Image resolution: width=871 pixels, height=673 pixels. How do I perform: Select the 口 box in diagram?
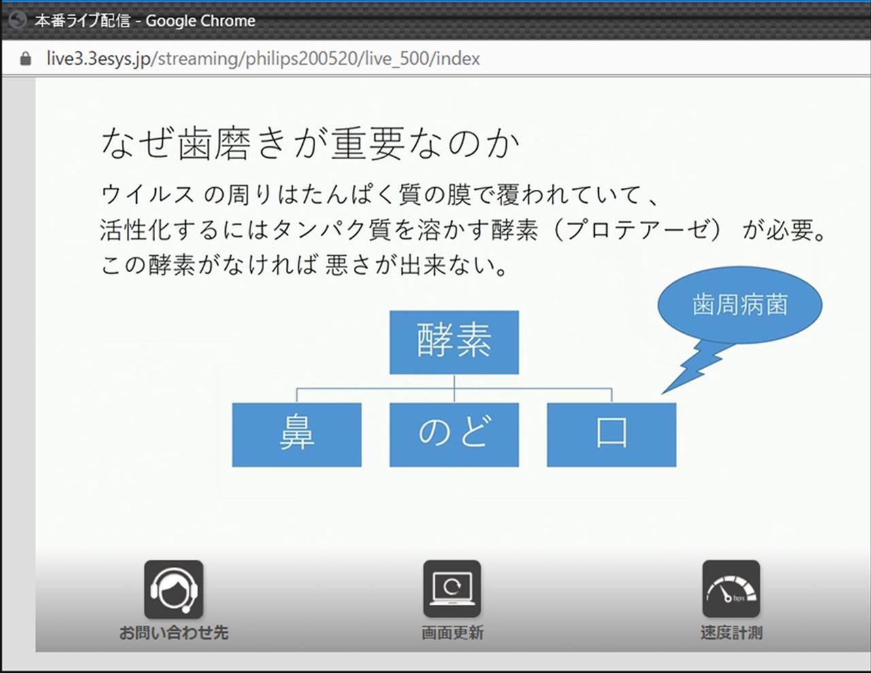click(611, 434)
